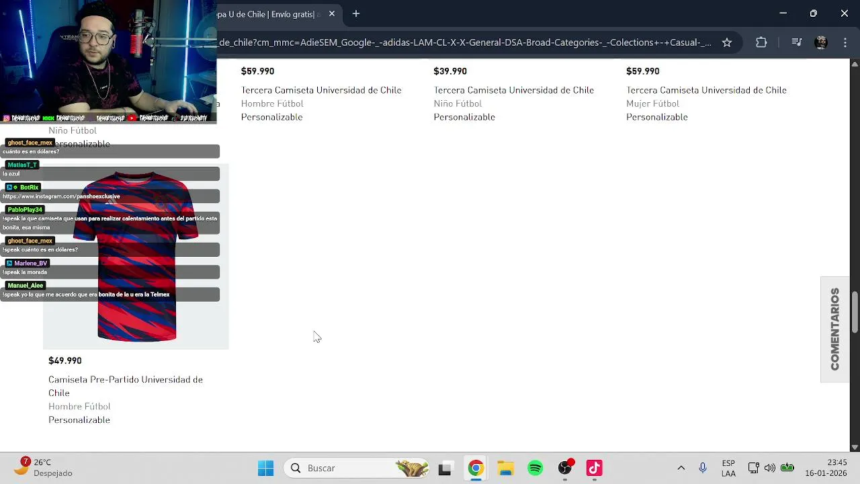Minimize the Chrome window

[783, 13]
